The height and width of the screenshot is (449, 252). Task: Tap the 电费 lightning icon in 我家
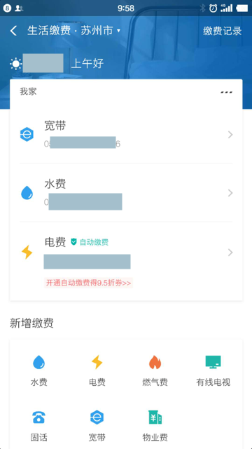tap(27, 253)
